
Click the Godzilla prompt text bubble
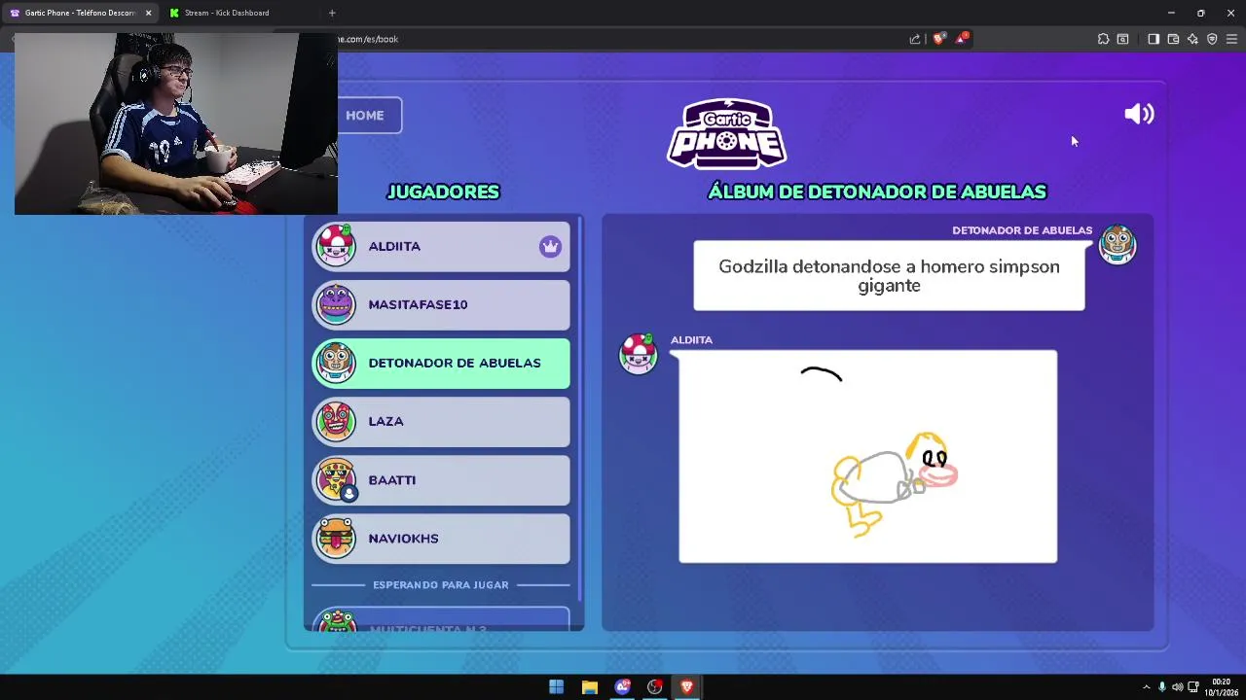(x=889, y=276)
